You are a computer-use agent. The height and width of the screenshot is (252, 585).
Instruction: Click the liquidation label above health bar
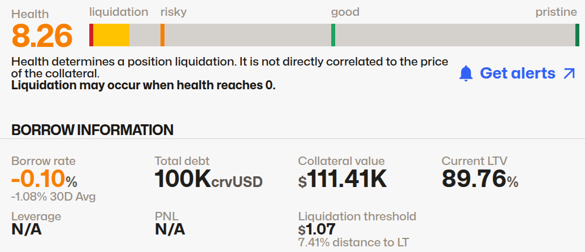[119, 12]
